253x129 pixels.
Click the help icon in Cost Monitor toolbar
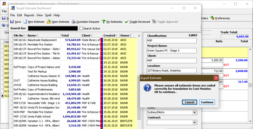coord(4,25)
